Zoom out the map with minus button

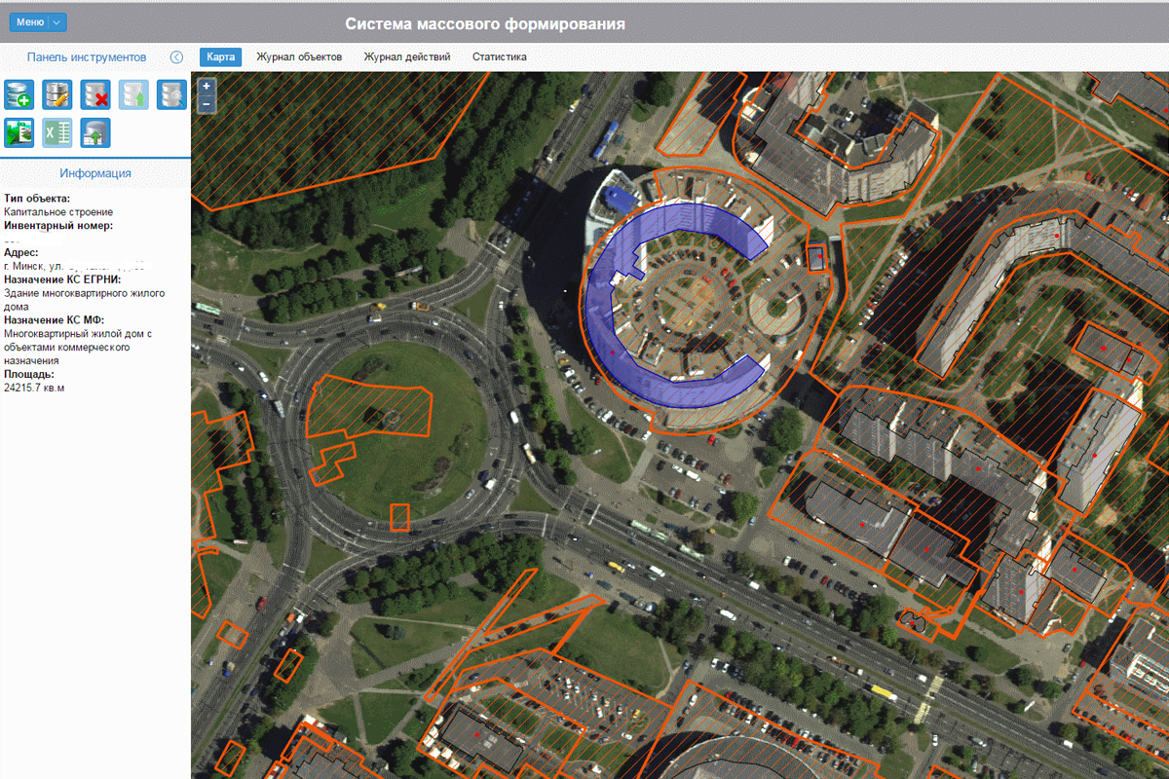pos(206,103)
